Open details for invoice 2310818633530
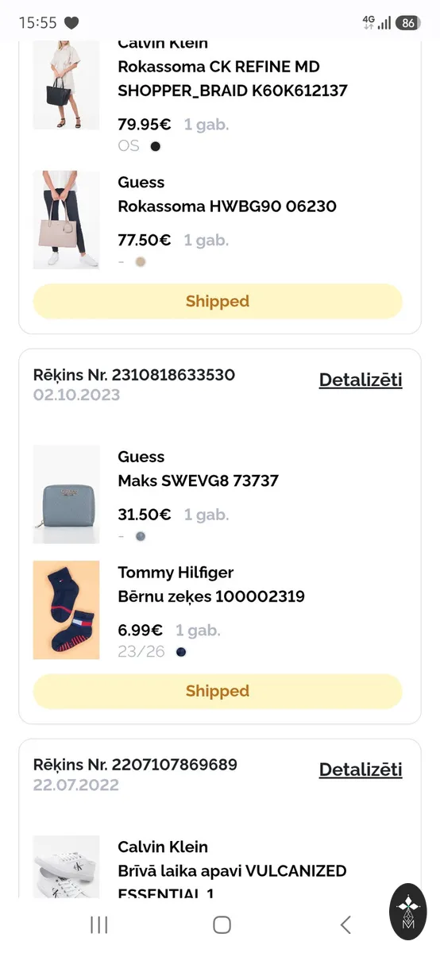The image size is (440, 953). [x=361, y=380]
